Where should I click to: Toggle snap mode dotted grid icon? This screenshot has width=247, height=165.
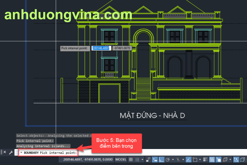pos(137,160)
